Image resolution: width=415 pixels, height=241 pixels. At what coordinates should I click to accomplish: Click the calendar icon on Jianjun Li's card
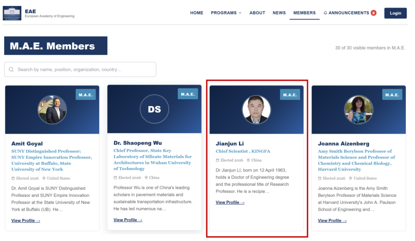point(217,160)
